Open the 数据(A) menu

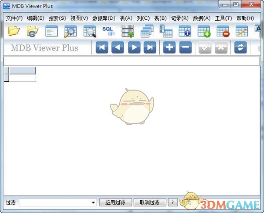(202, 18)
